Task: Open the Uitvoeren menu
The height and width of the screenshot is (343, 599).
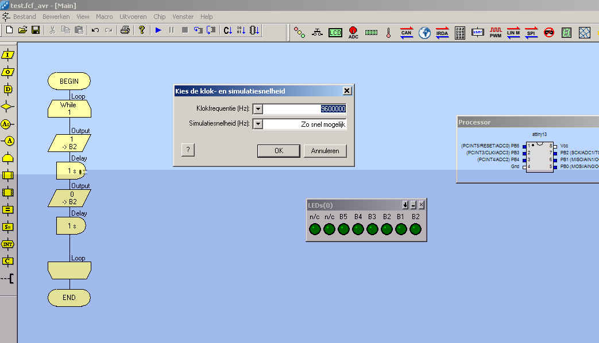Action: pos(133,17)
